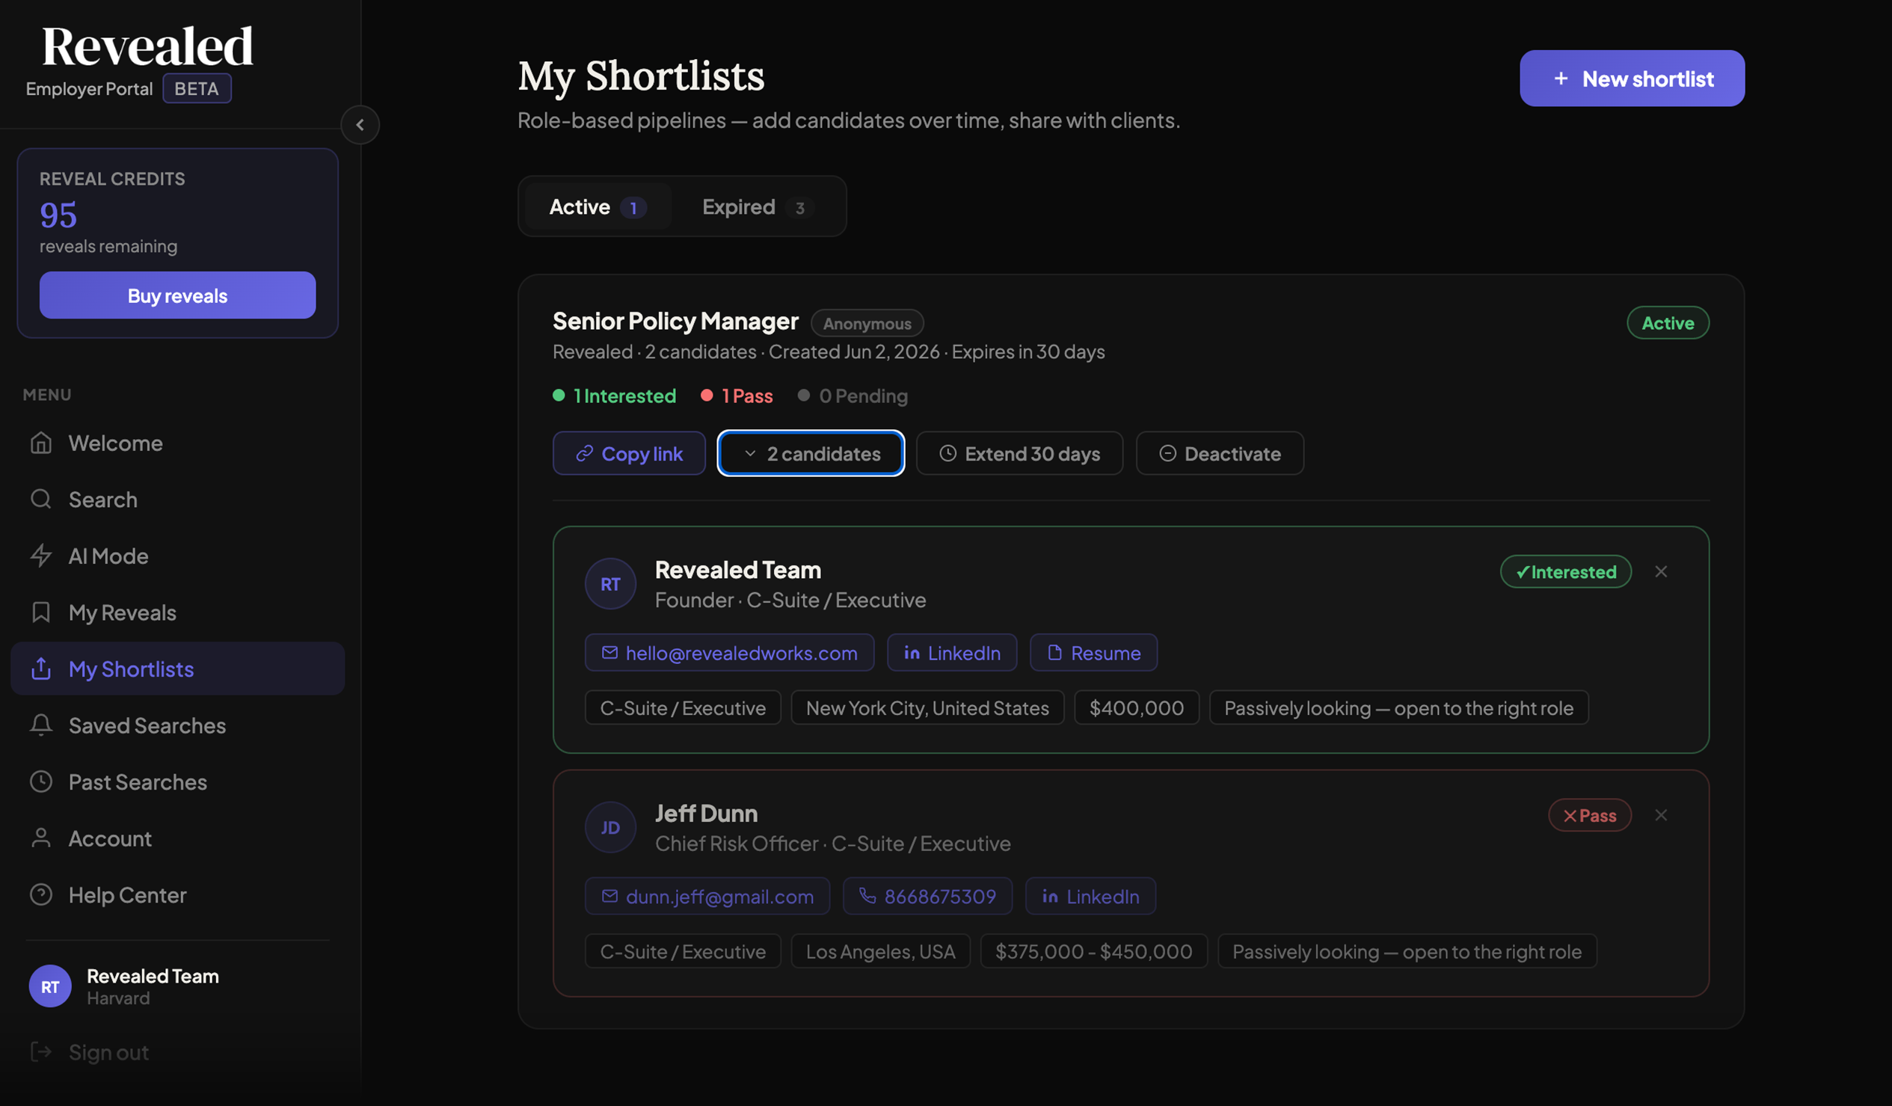This screenshot has height=1106, width=1892.
Task: Click the Welcome home icon
Action: point(41,443)
